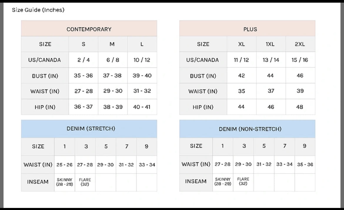Click the "Size Guide (Inches)" title
344x210 pixels.
point(38,10)
